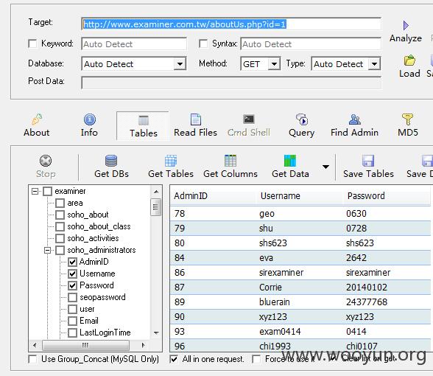Screen dimensions: 433x376
Task: Switch to the Query tab
Action: [x=302, y=126]
